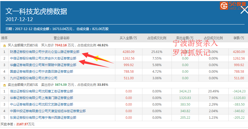Click the 33.95% sell total ratio
This screenshot has height=129, width=248.
point(103,85)
